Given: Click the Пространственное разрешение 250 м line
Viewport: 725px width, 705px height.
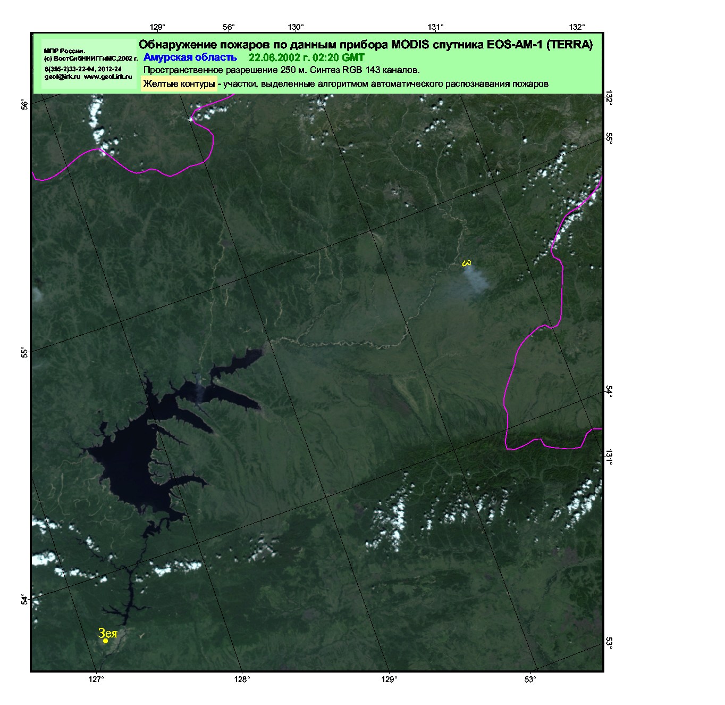Looking at the screenshot, I should pyautogui.click(x=282, y=70).
